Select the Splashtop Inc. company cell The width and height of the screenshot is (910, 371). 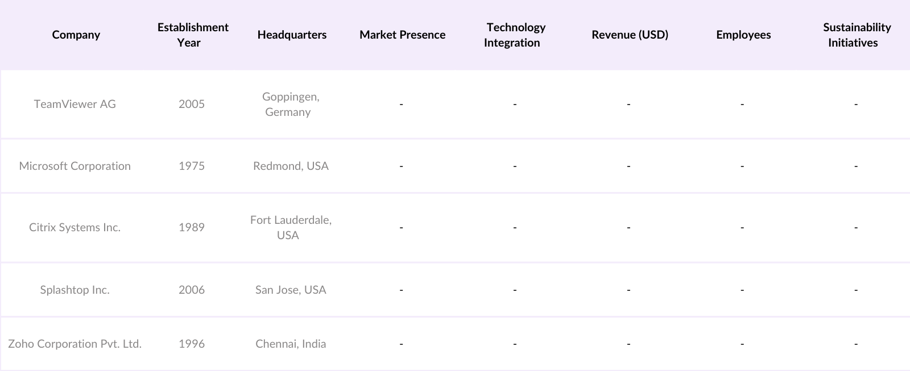tap(75, 290)
